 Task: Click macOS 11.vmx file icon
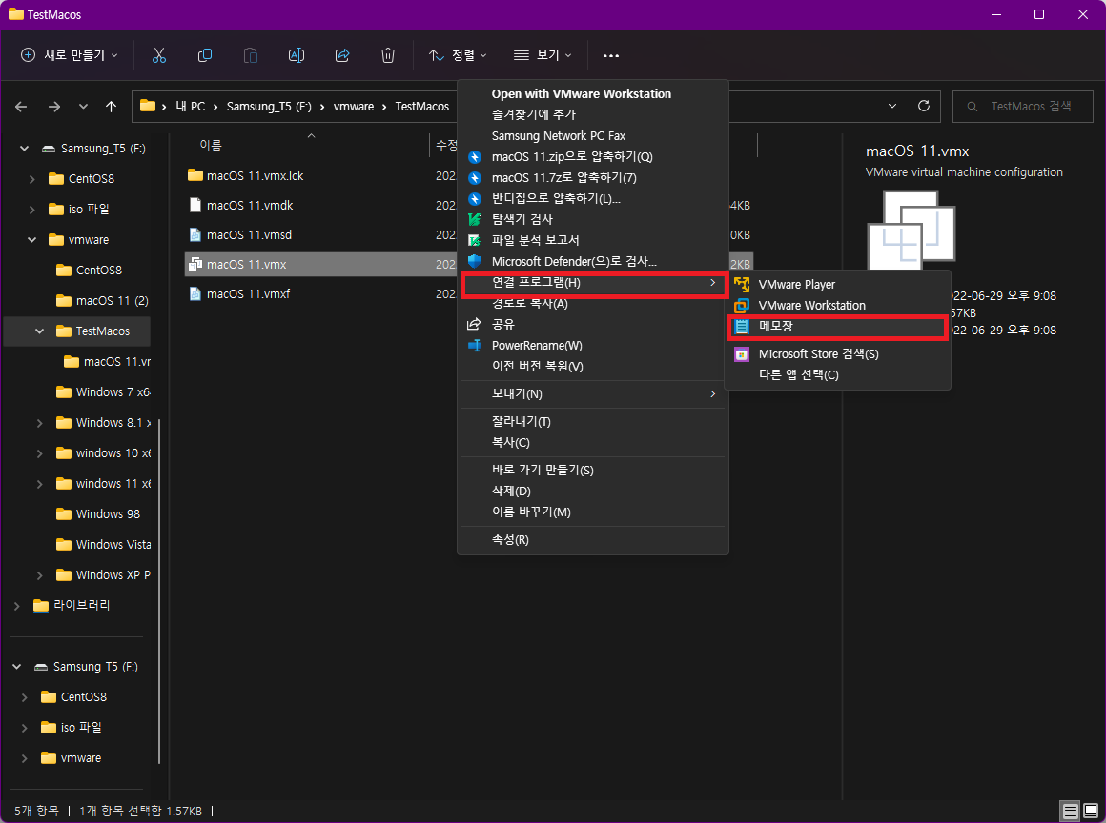(195, 264)
